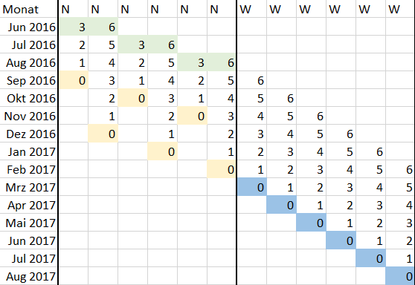Select the blue 0 cell in Mai 2017 row
415x285 pixels.
click(x=311, y=223)
